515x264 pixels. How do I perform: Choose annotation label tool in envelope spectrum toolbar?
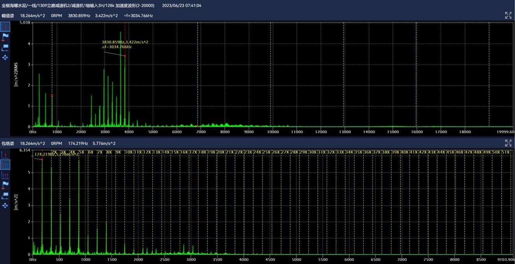5,195
